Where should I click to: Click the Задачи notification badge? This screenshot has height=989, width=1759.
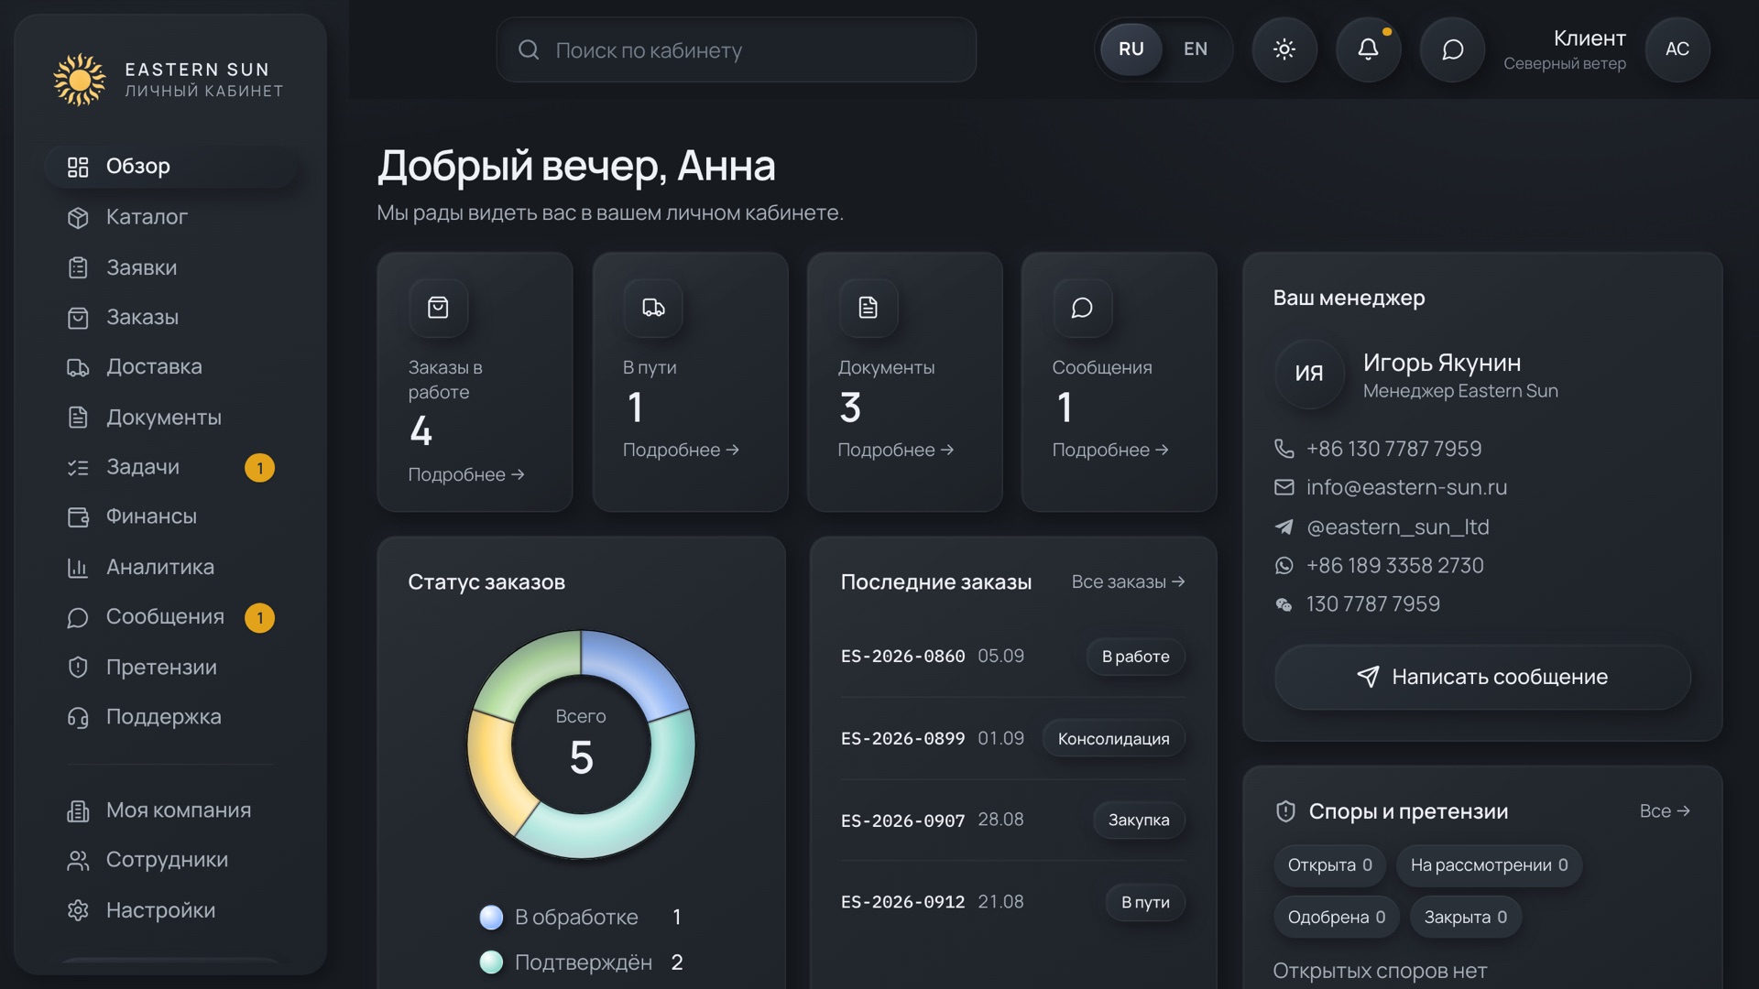click(x=259, y=468)
